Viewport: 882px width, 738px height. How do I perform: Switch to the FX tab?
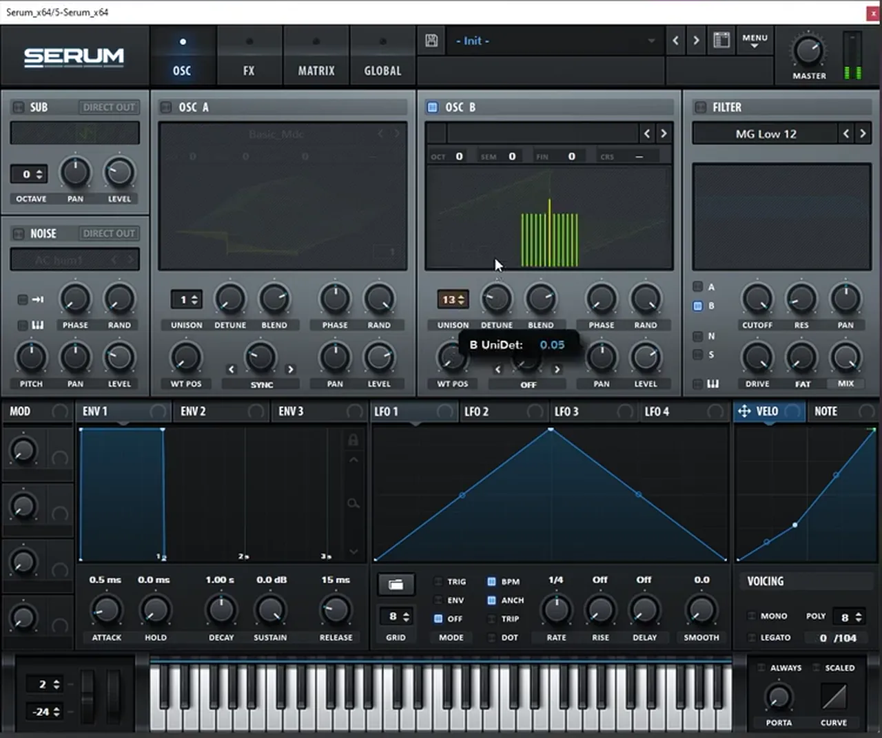click(x=249, y=56)
